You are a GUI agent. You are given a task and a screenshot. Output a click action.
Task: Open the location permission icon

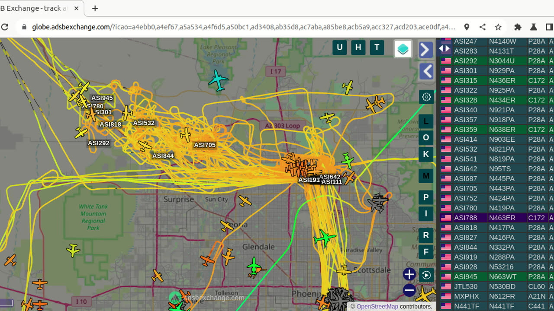[x=467, y=27]
